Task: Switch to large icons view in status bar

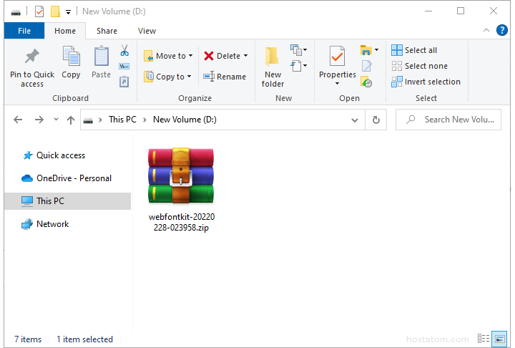Action: 500,339
